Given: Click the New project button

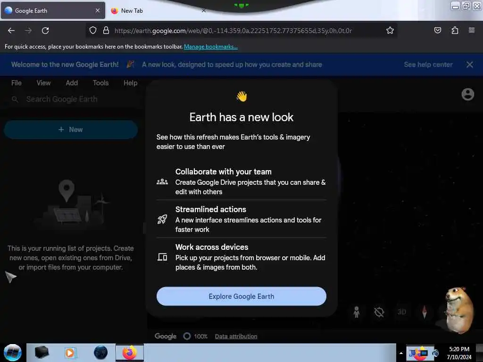Looking at the screenshot, I should click(71, 130).
